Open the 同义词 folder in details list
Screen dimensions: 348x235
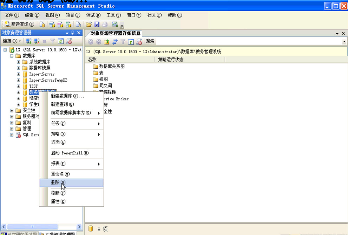[x=102, y=86]
